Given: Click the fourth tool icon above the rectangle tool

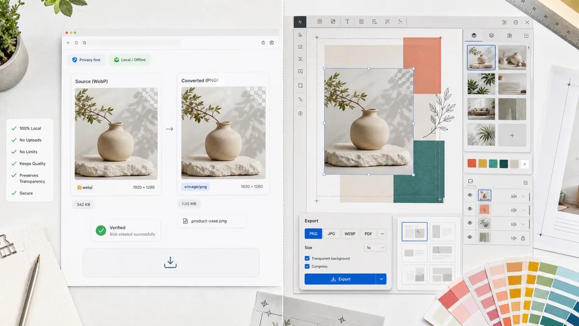Looking at the screenshot, I should [x=300, y=71].
